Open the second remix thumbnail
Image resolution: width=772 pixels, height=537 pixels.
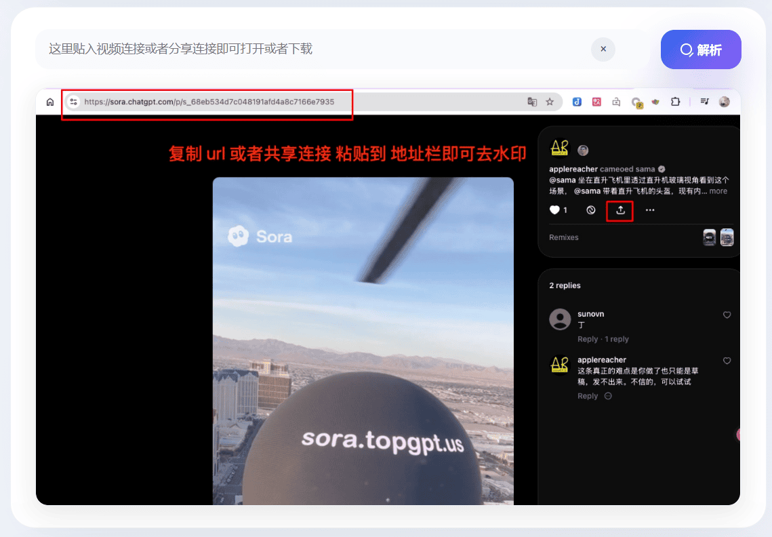pos(727,237)
